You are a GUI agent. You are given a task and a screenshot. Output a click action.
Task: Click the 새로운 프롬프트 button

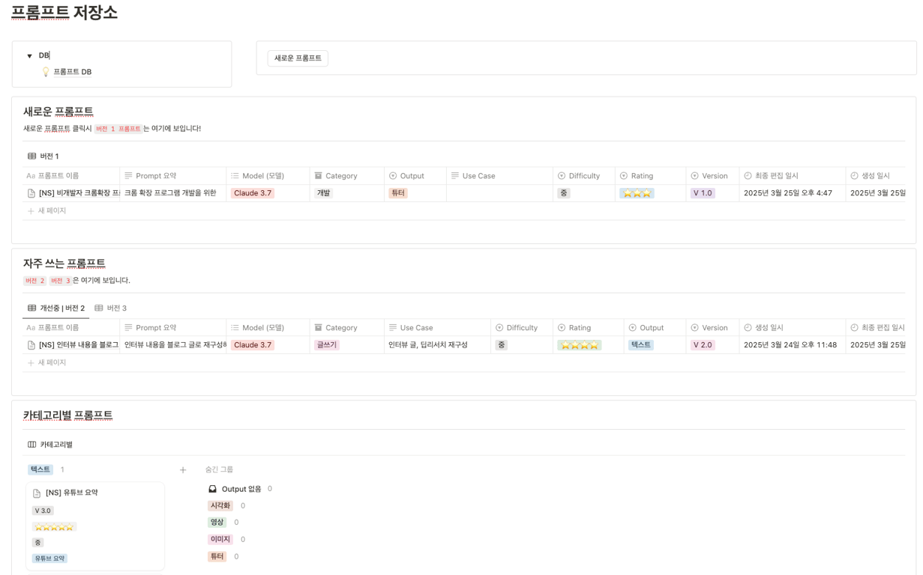pos(298,58)
